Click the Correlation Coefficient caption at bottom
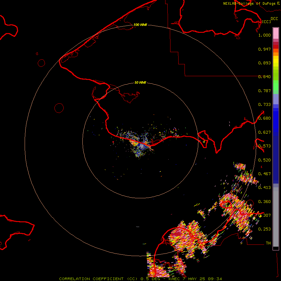Image resolution: width=281 pixels, height=281 pixels. pos(141,279)
